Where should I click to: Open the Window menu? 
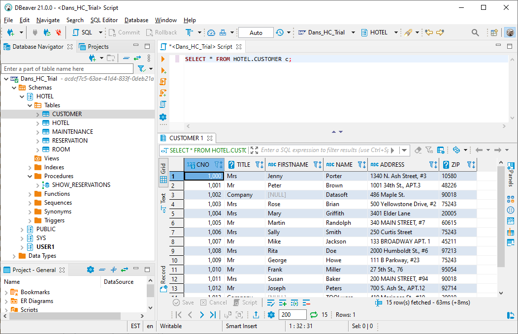tap(166, 20)
